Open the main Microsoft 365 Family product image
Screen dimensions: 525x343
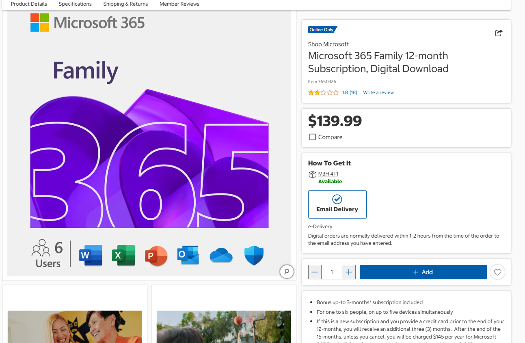point(149,143)
